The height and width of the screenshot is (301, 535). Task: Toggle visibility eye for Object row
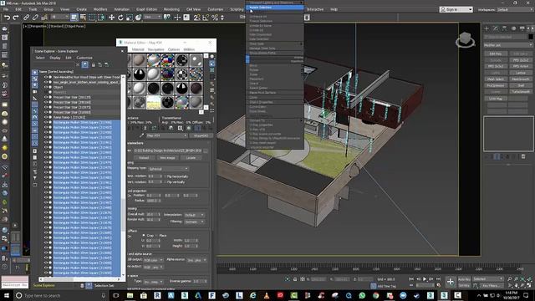click(x=46, y=87)
